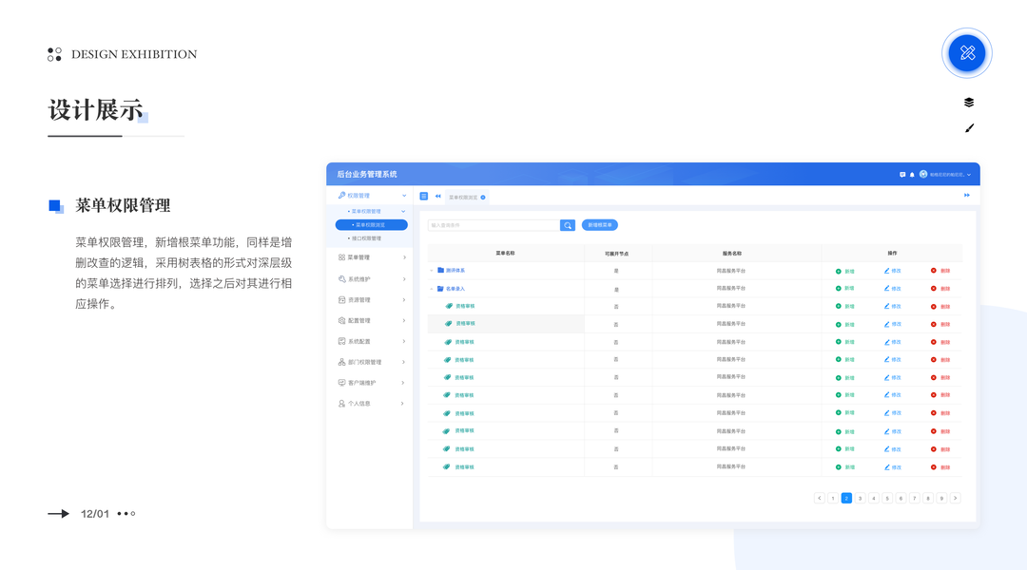The image size is (1027, 570).
Task: Click the 可展开节点 column header
Action: click(616, 254)
